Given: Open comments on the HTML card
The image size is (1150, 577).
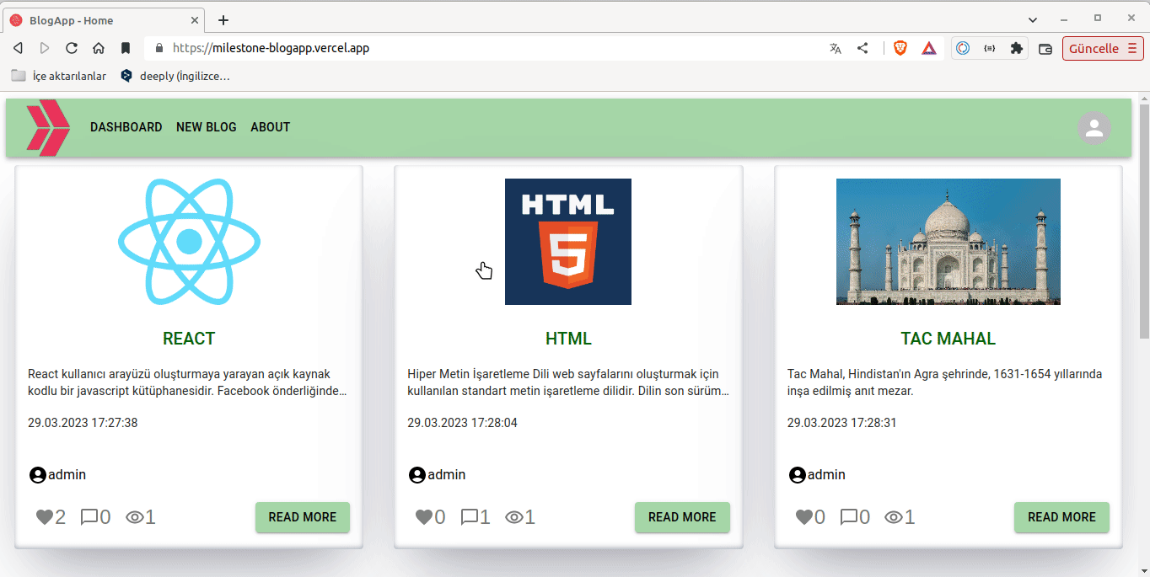Looking at the screenshot, I should pyautogui.click(x=470, y=517).
